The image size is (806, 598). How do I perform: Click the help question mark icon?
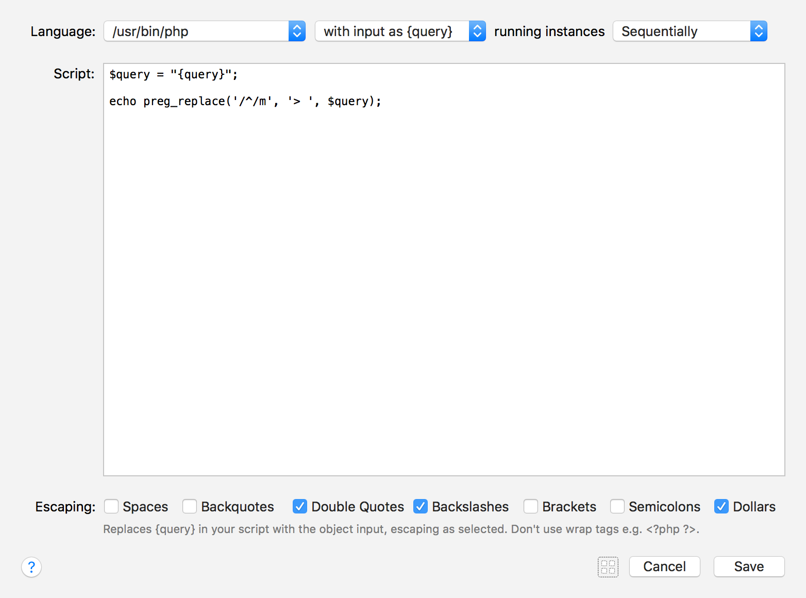coord(31,567)
